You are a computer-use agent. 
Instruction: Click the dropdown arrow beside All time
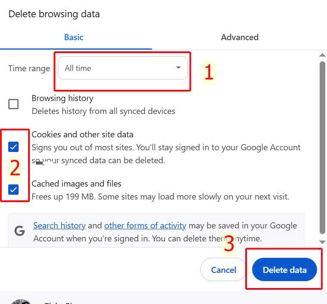coord(178,68)
